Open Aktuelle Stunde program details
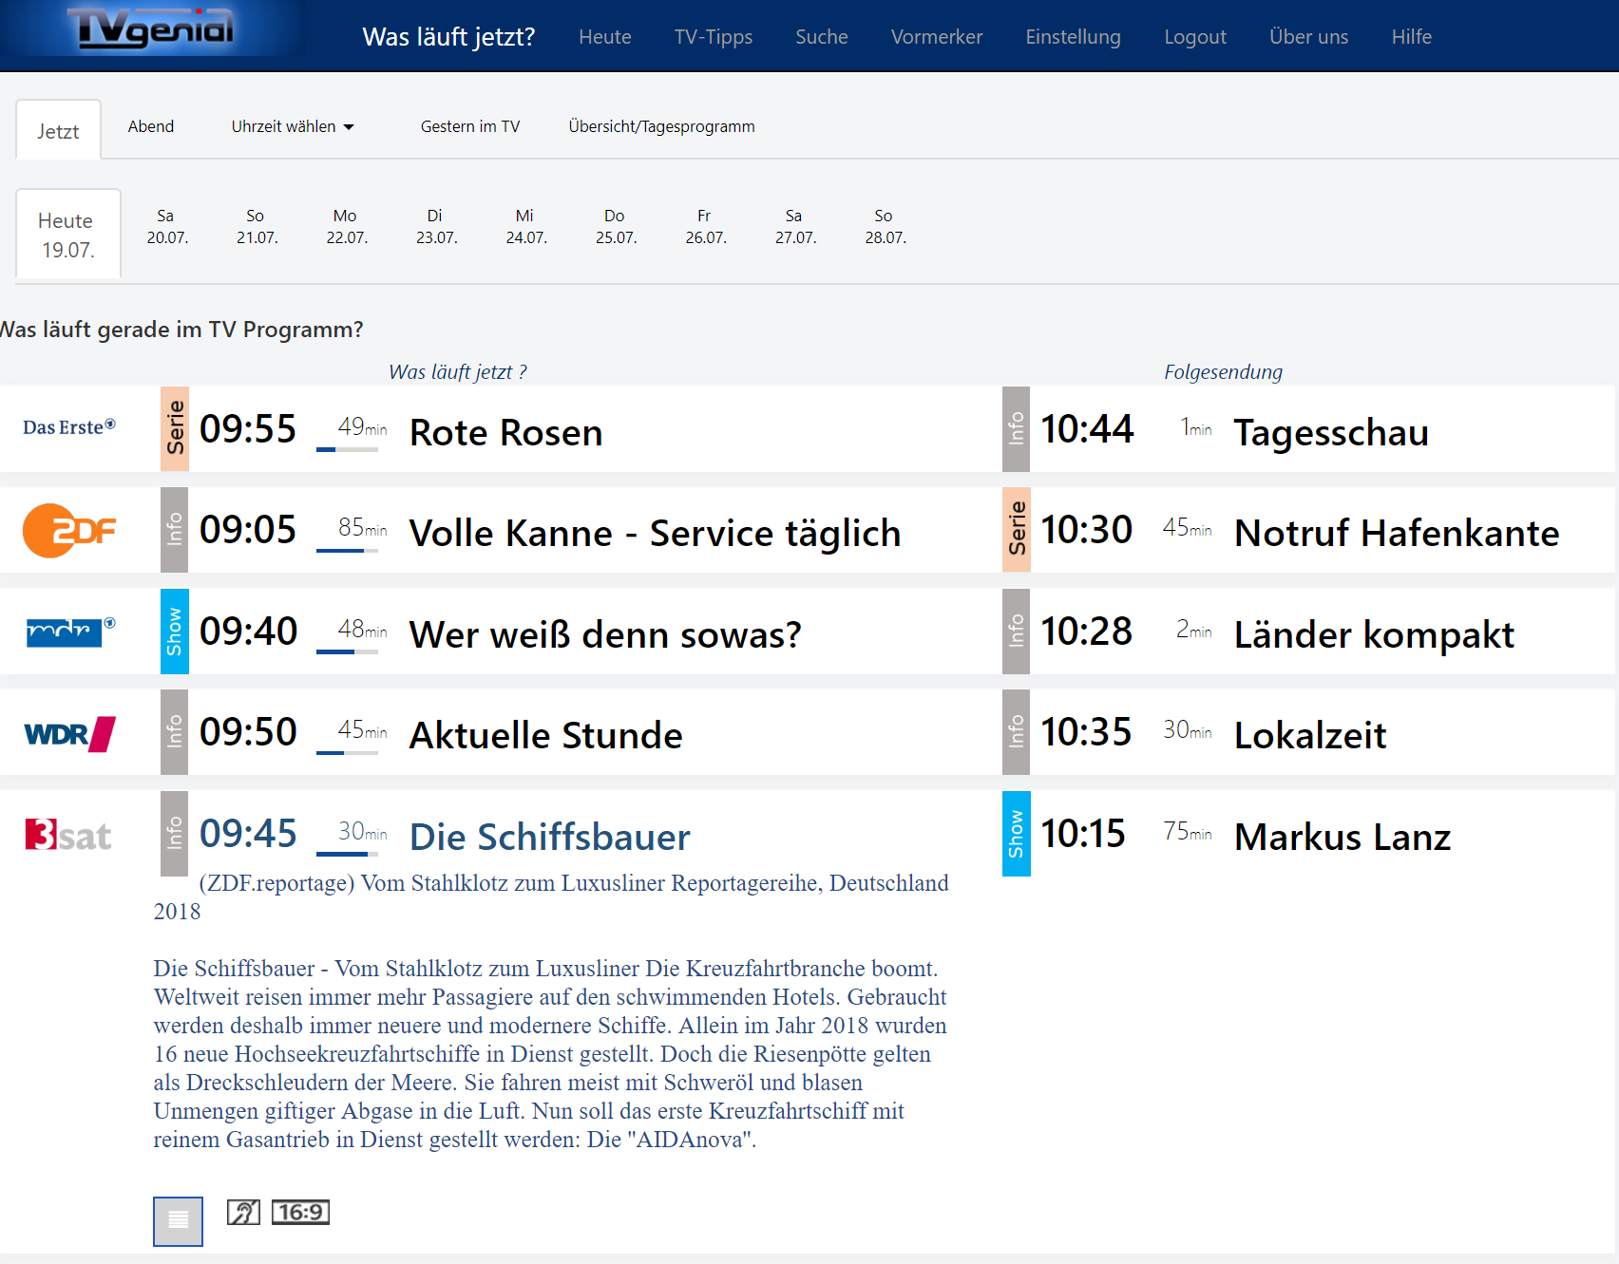 coord(546,735)
